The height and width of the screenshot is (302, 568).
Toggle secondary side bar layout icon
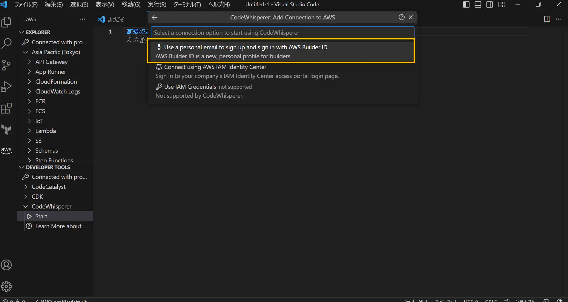click(x=490, y=4)
